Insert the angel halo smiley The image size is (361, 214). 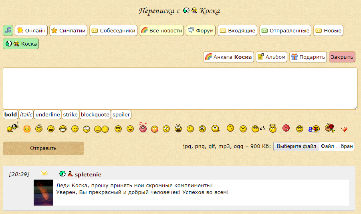[x=273, y=128]
